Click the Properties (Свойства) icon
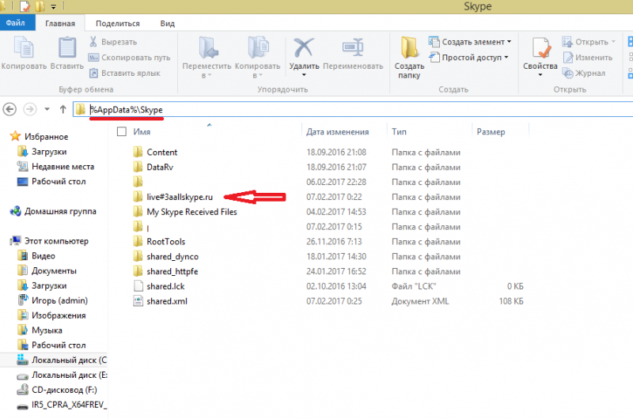Screen dimensions: 633x419 (x=540, y=47)
